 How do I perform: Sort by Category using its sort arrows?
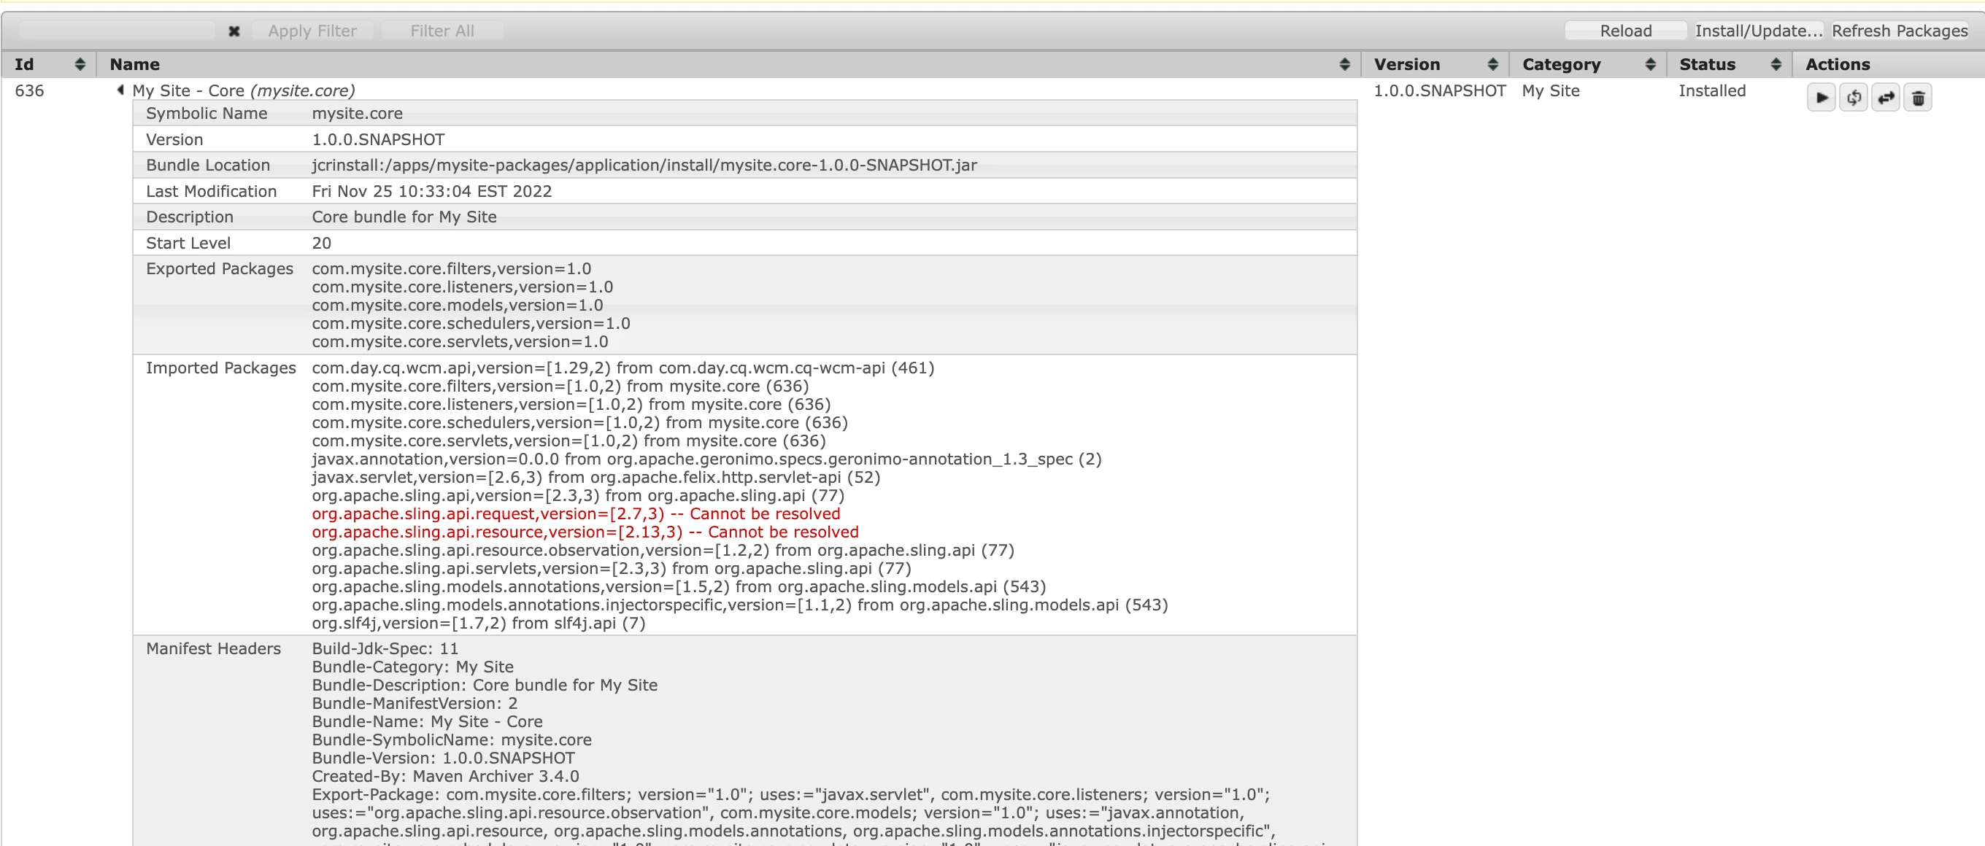[1650, 65]
